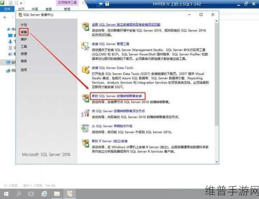Screen dimensions: 259x199
Task: Open the 查看 ribbon tab in Explorer
Action: [48, 9]
